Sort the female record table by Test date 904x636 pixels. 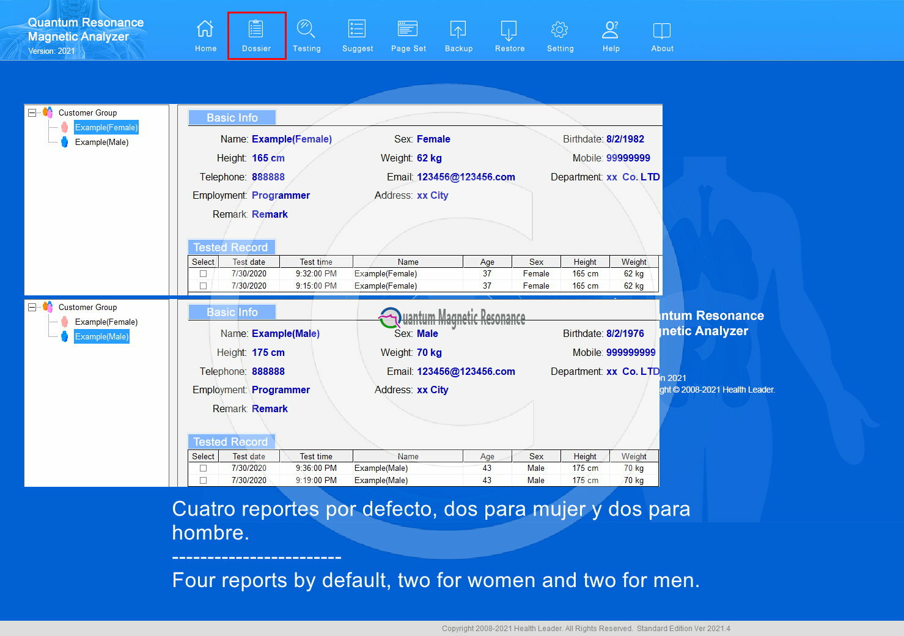249,262
